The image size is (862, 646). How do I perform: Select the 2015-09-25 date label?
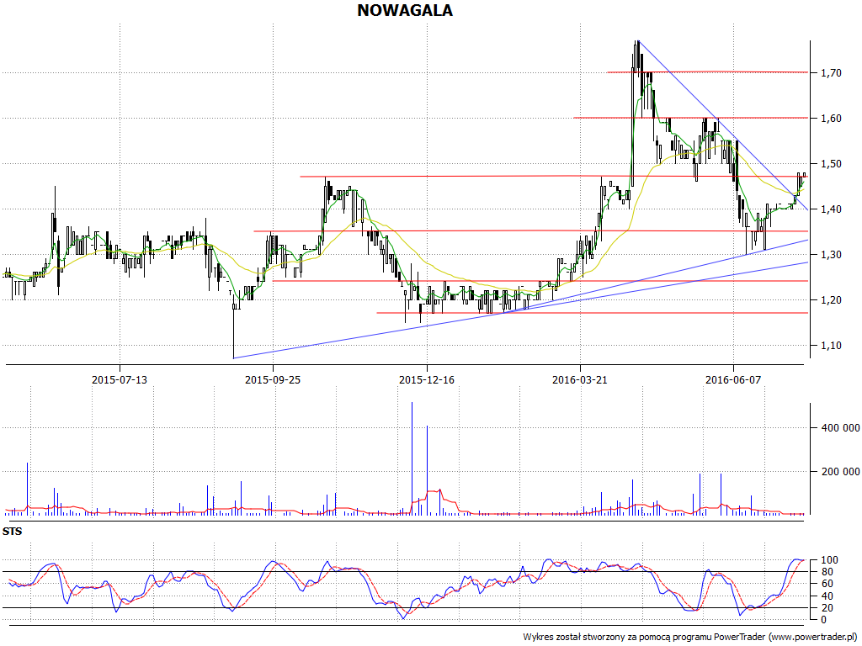(x=273, y=379)
